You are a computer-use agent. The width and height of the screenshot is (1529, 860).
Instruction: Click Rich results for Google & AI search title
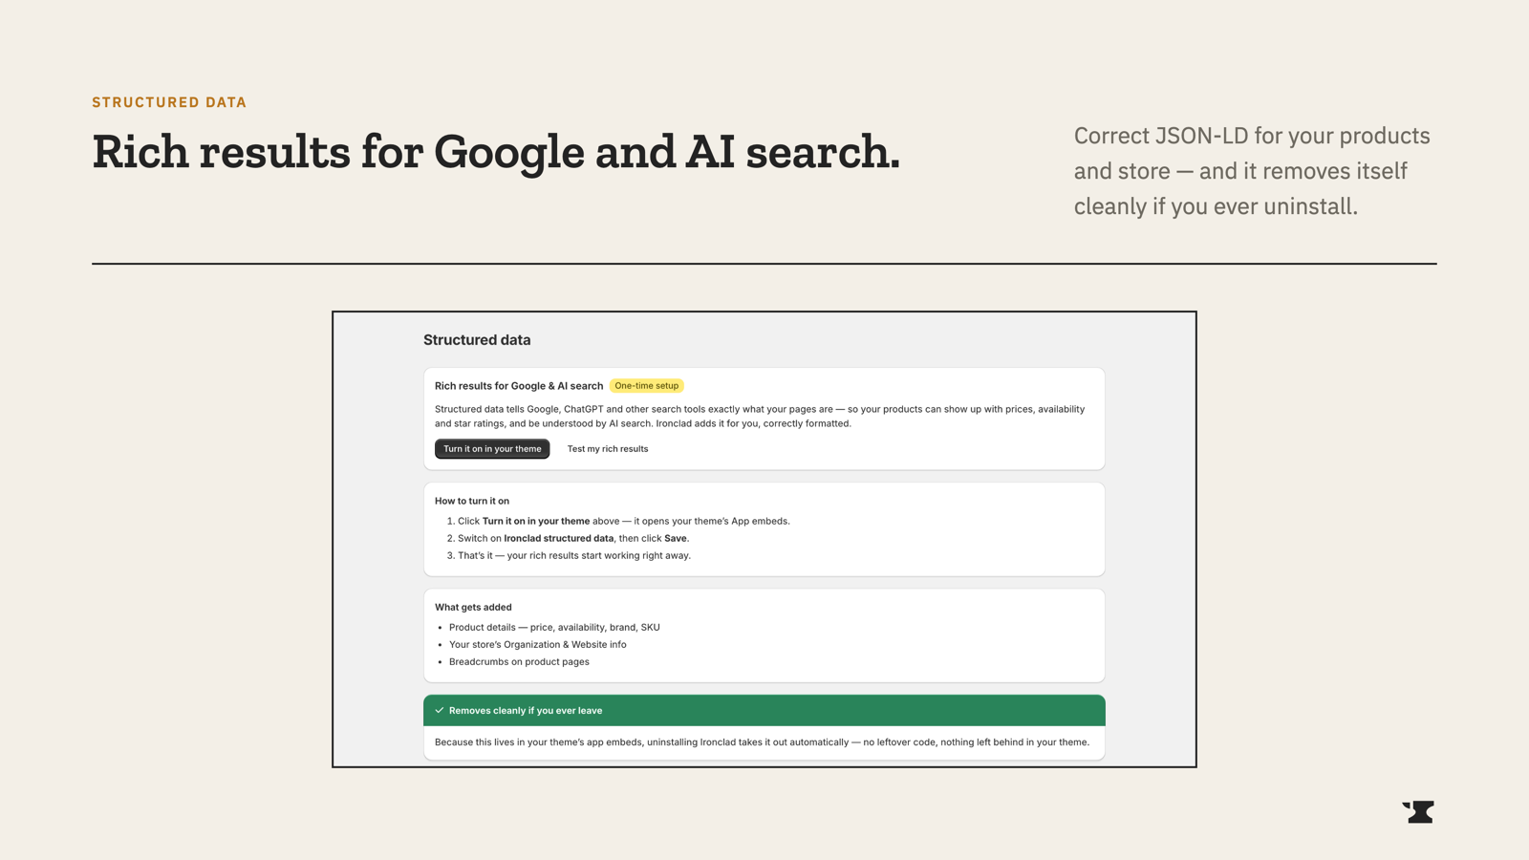point(519,386)
